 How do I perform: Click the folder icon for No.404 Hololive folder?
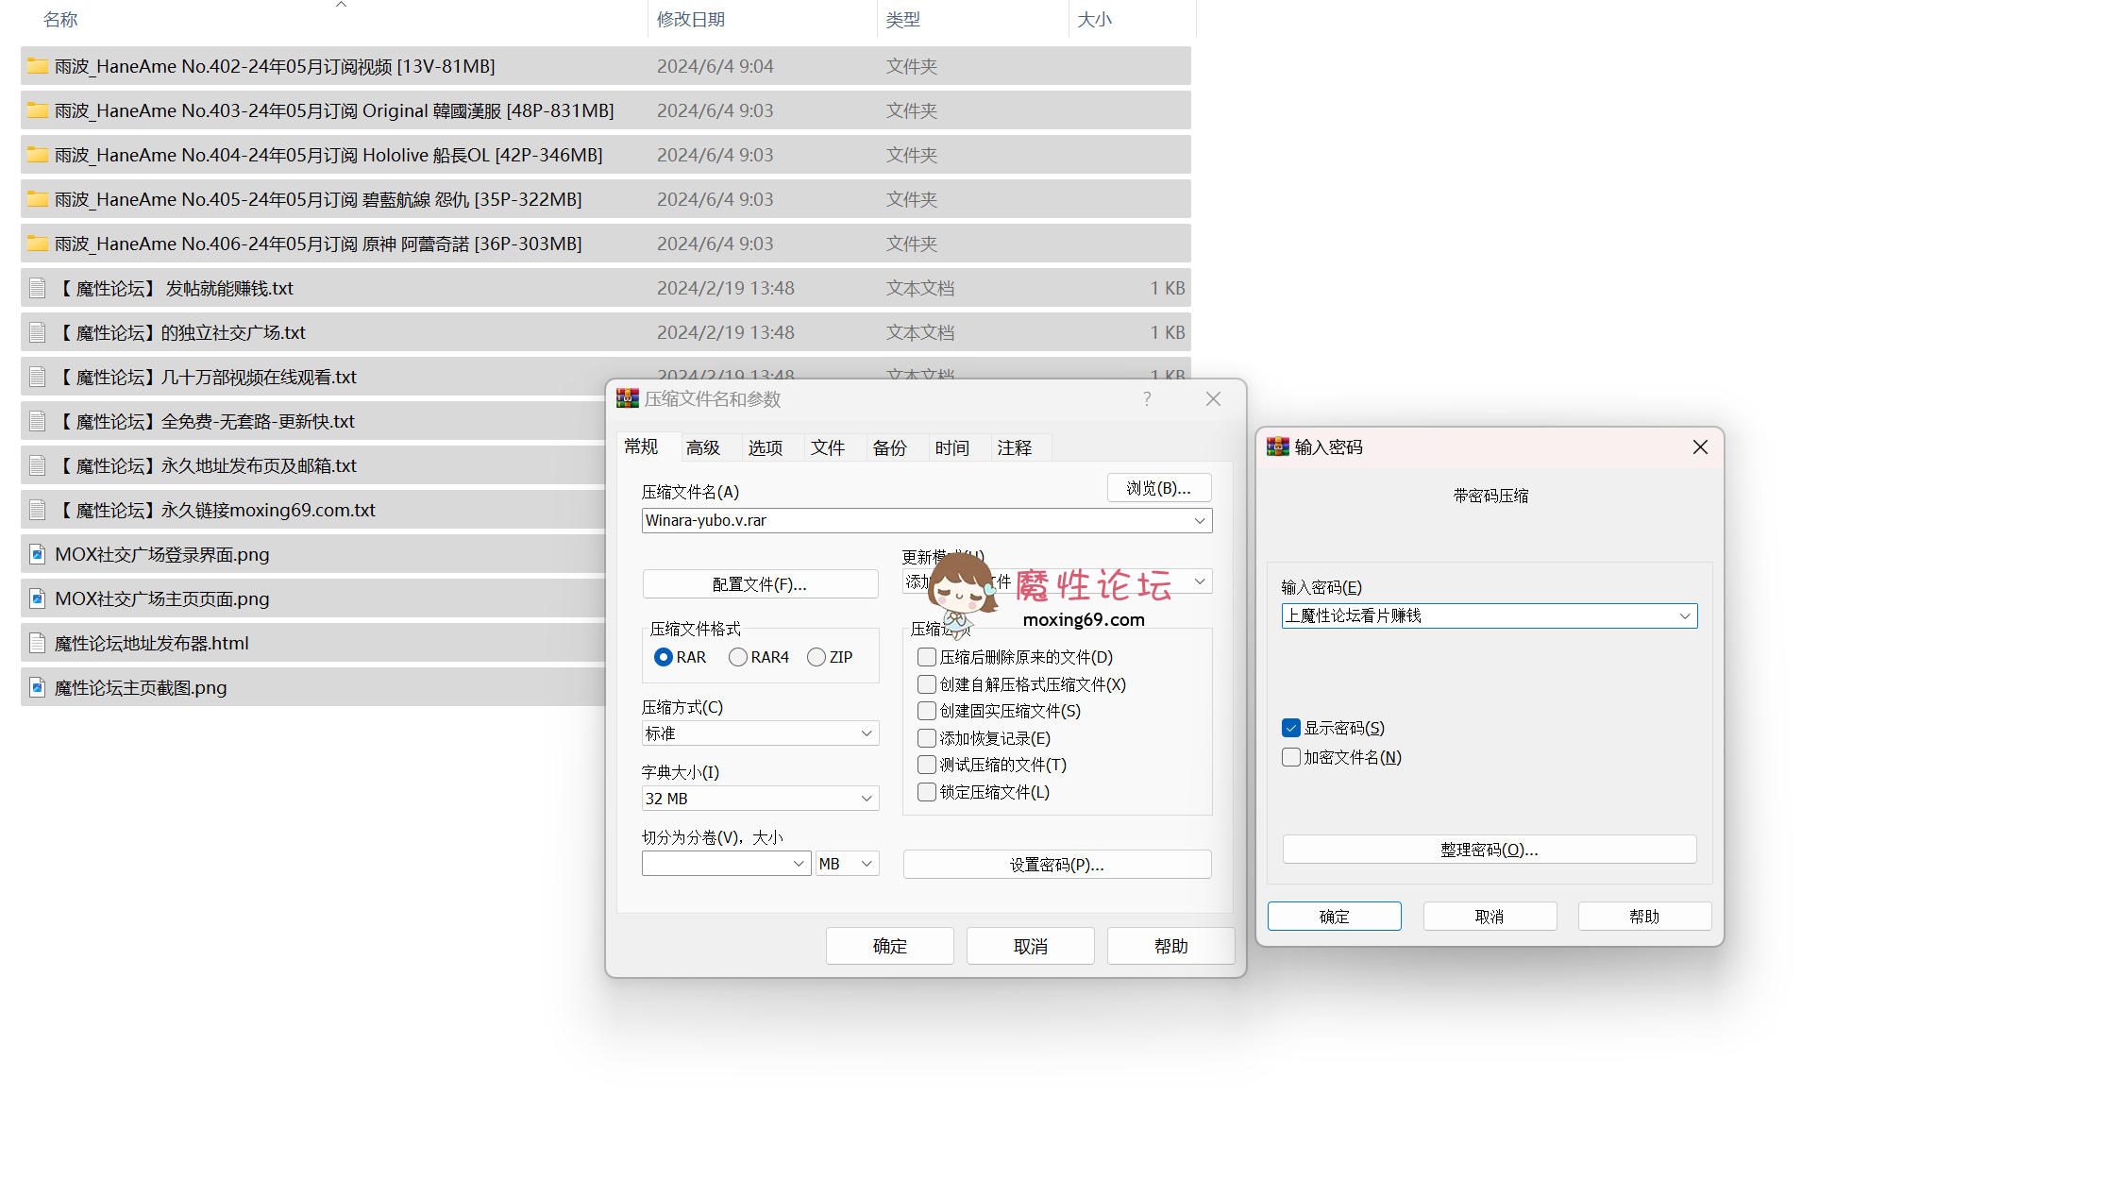click(38, 155)
